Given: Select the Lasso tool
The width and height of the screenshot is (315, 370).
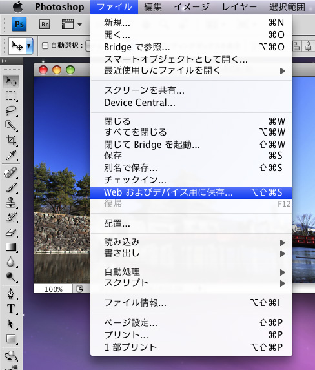Looking at the screenshot, I should (x=11, y=110).
